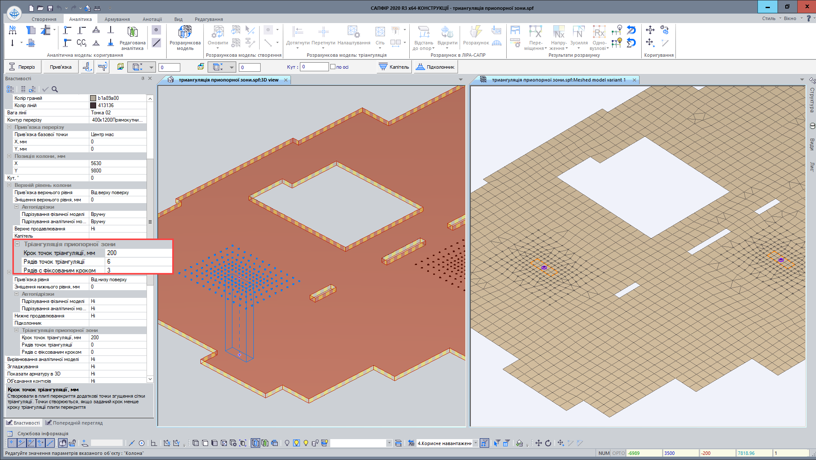The height and width of the screenshot is (460, 816).
Task: Click the Розрахункова модель icon
Action: click(185, 32)
